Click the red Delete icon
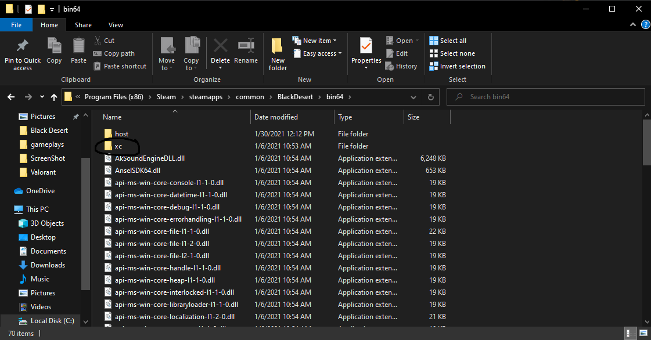Screen dimensions: 651x340 pos(220,46)
